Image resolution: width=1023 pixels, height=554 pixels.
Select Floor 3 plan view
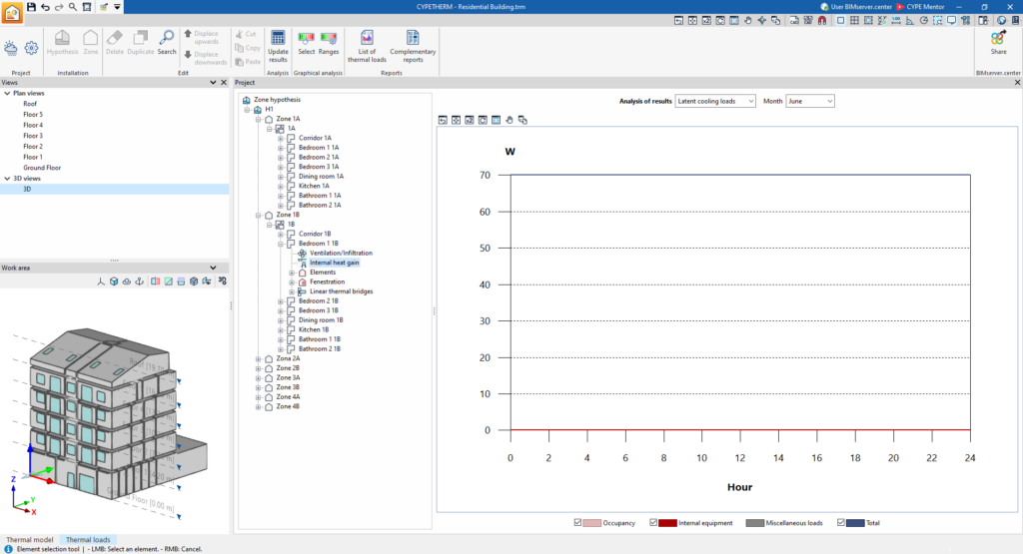(x=33, y=136)
